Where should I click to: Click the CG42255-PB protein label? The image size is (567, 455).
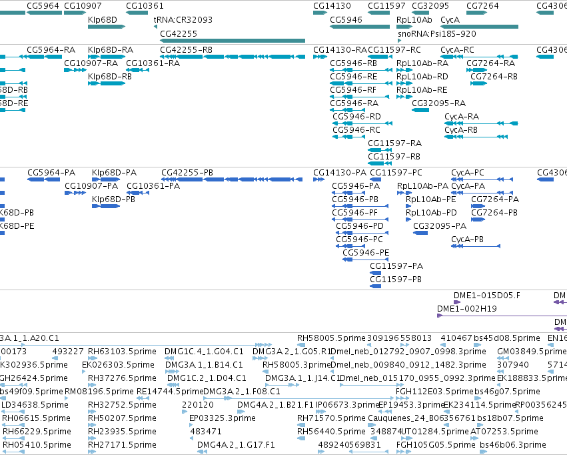tap(187, 173)
